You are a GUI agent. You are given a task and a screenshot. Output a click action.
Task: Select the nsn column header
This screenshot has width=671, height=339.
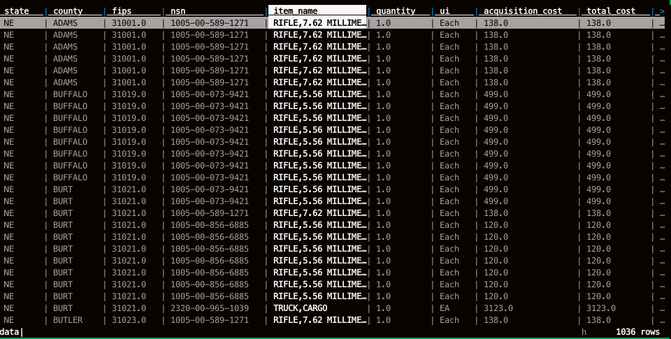178,10
